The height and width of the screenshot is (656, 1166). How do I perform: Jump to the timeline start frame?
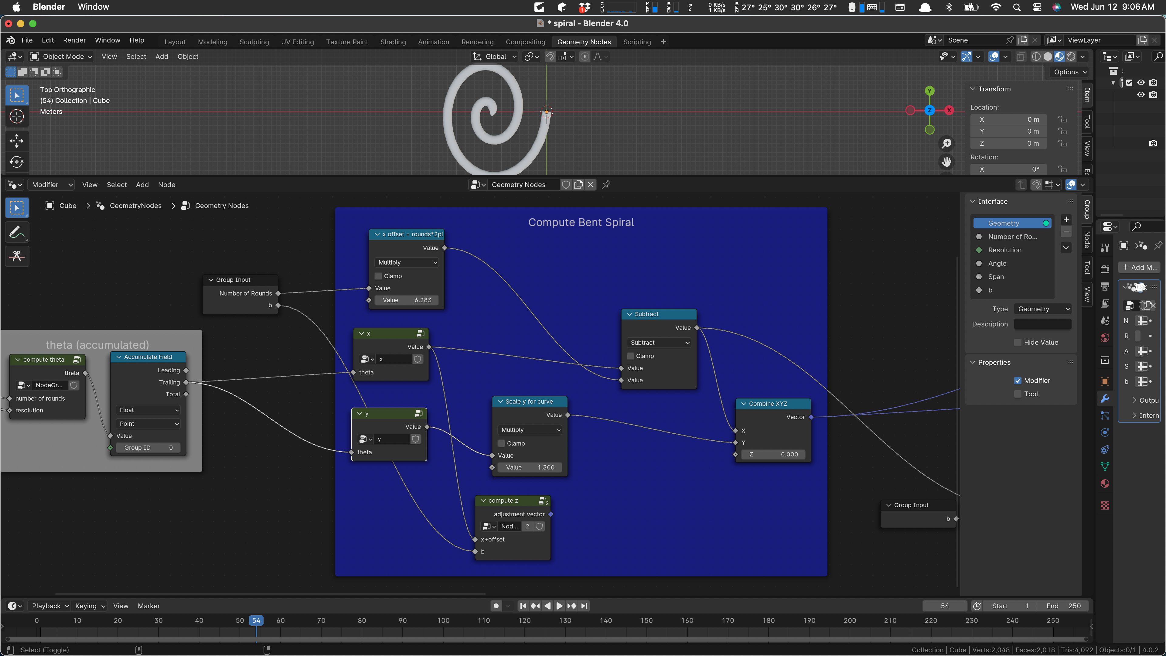click(523, 606)
